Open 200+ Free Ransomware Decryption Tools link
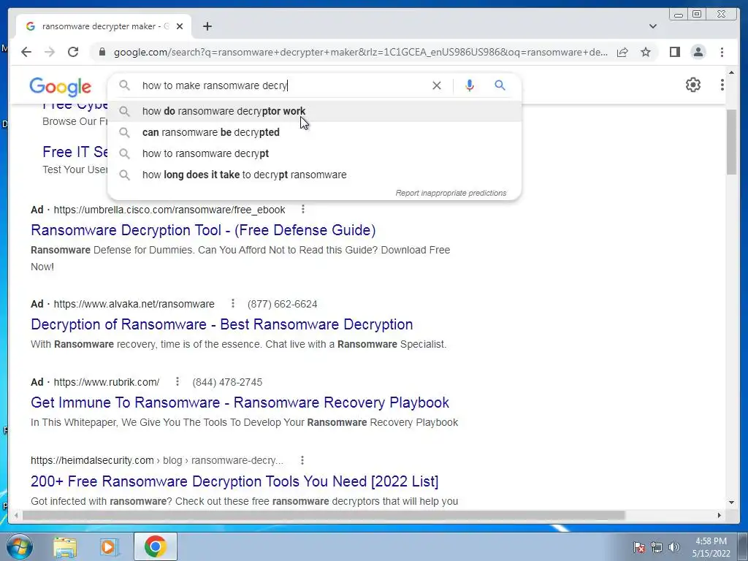748x561 pixels. (x=234, y=481)
